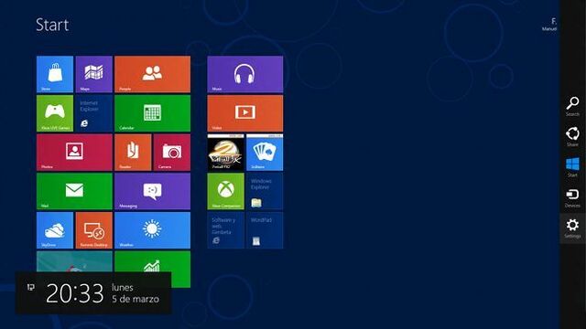Open the Xbox Companion tile
Screen dimensions: 586x329
226,191
